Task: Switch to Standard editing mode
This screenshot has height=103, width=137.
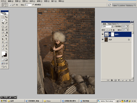Action: click(3, 60)
